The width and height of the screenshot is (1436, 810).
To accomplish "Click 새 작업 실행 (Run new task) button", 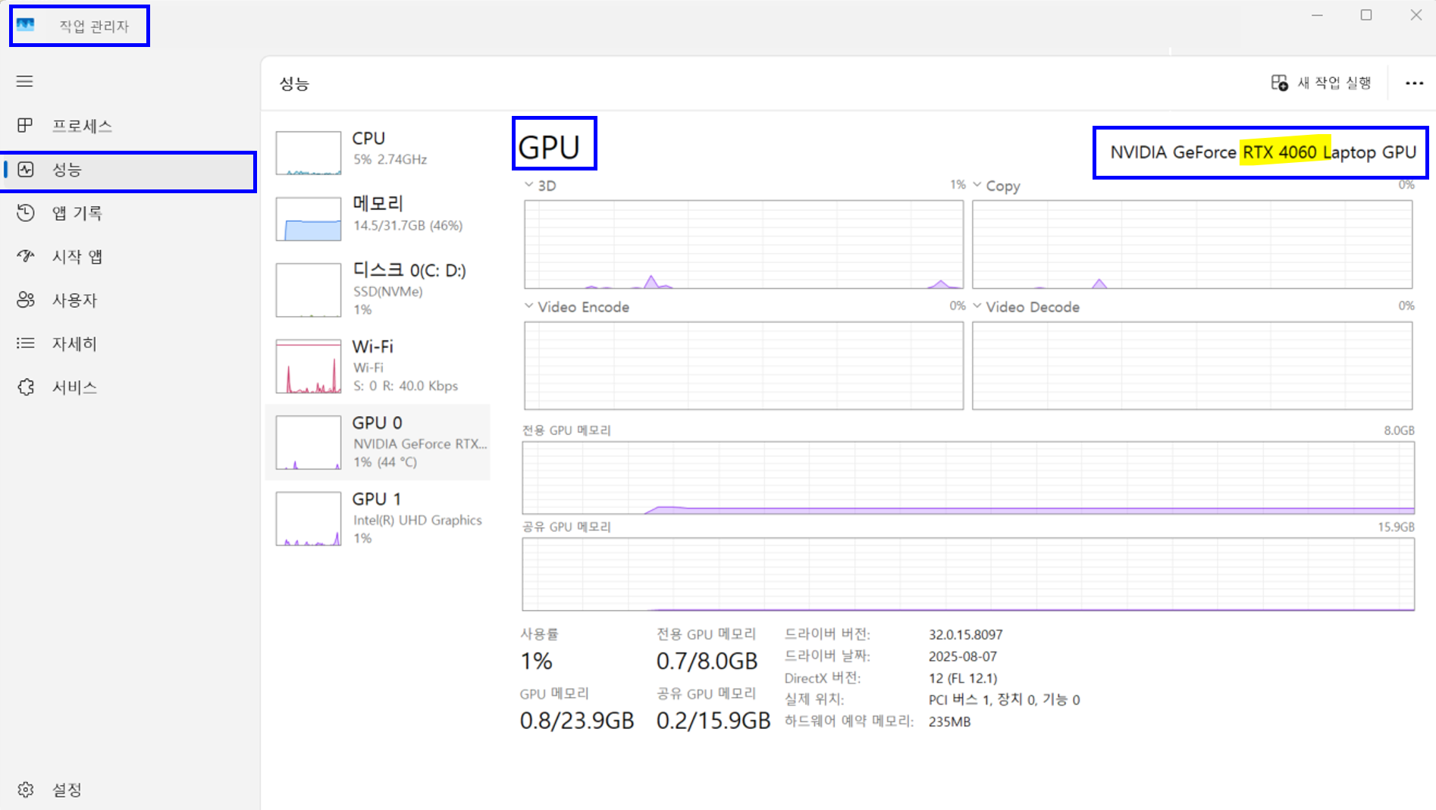I will [1322, 83].
